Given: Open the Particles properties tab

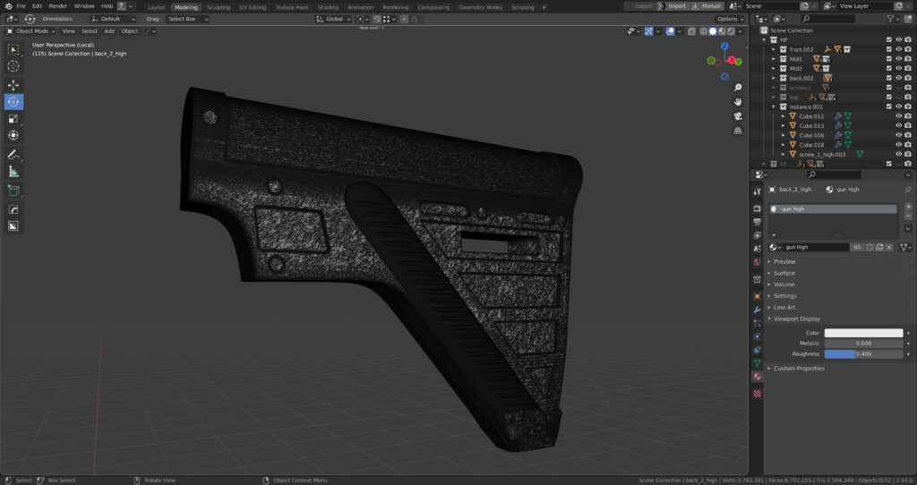Looking at the screenshot, I should [x=758, y=323].
